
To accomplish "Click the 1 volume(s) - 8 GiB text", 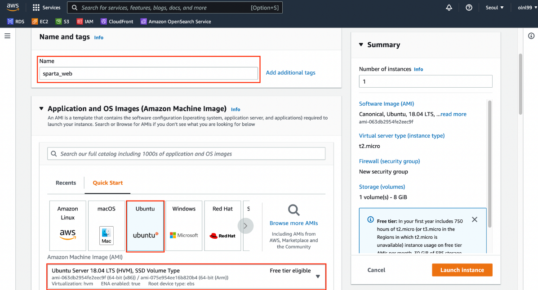I will pyautogui.click(x=383, y=197).
